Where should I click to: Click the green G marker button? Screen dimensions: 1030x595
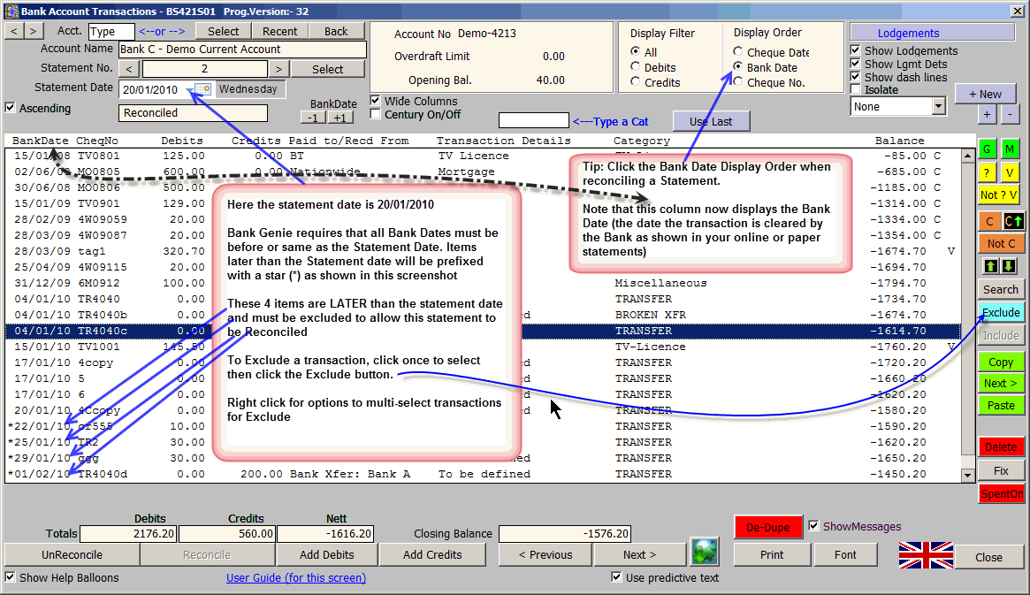point(987,149)
